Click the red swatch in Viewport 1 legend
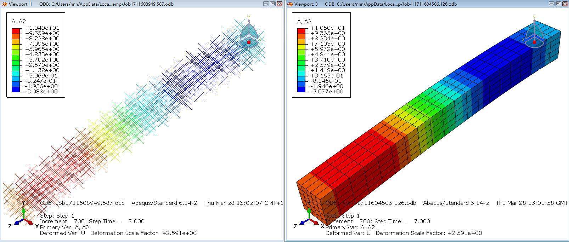Image resolution: width=569 pixels, height=242 pixels. (16, 31)
